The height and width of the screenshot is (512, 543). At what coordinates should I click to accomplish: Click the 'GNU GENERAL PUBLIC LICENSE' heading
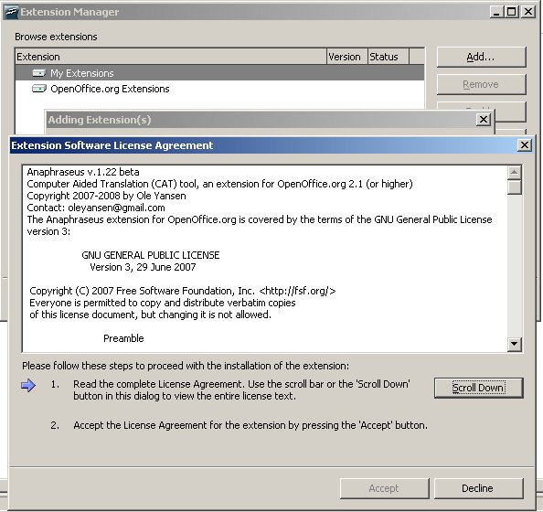151,255
